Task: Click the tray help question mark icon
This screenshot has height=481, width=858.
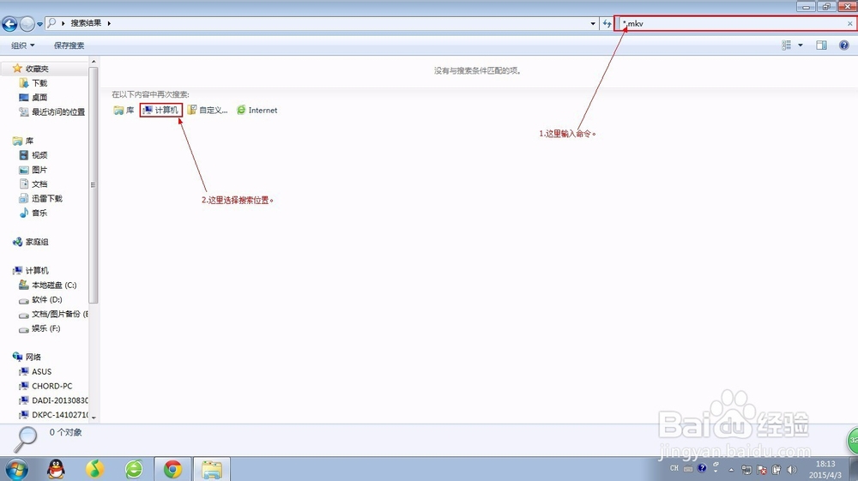Action: [x=702, y=468]
